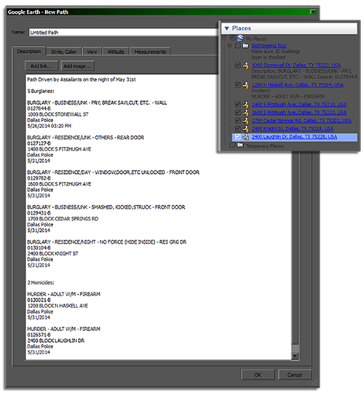This screenshot has height=395, width=364.
Task: Open the Measurements tab
Action: coord(150,52)
